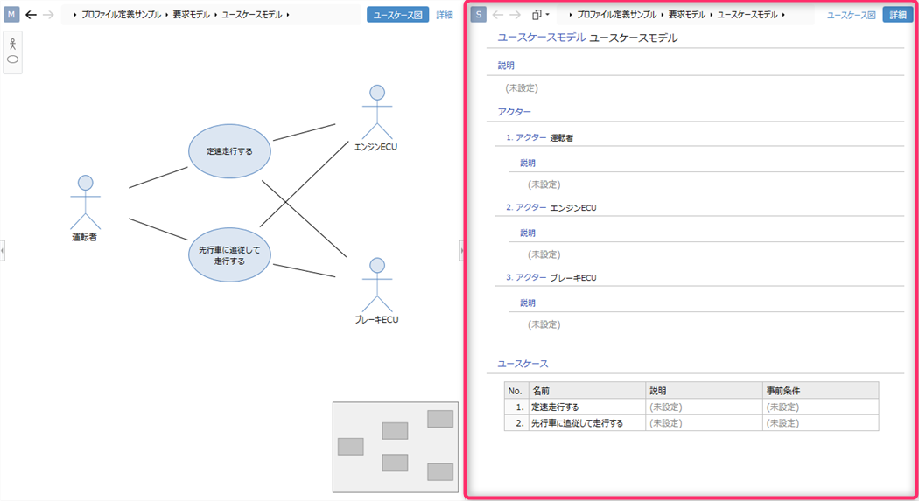Click 事前条件 cell in 先行車に追従して走行する row
Screen dimensions: 919x501
821,422
